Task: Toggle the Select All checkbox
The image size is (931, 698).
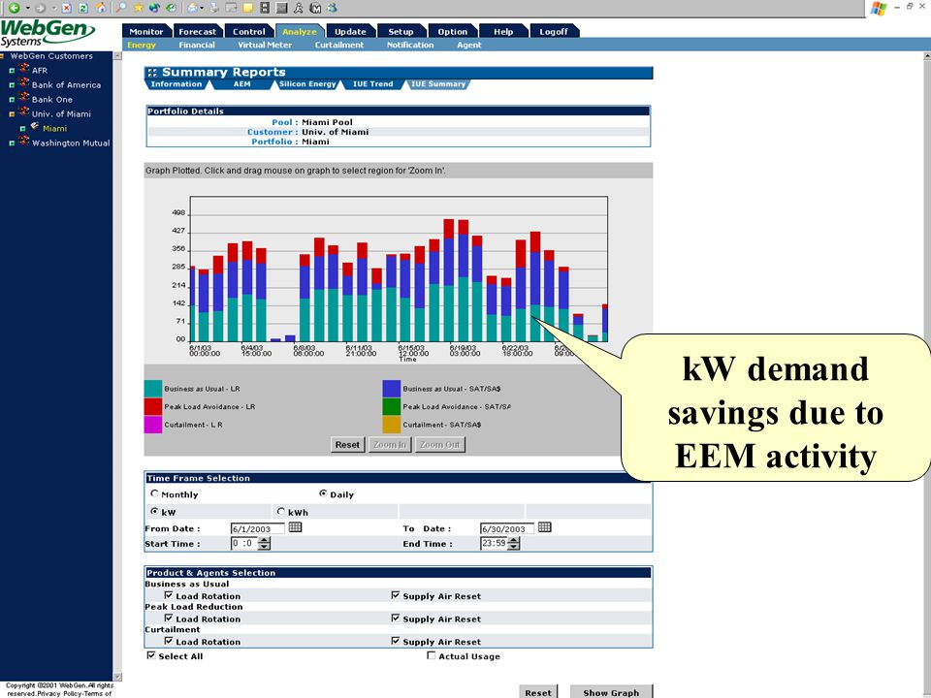Action: [x=151, y=655]
